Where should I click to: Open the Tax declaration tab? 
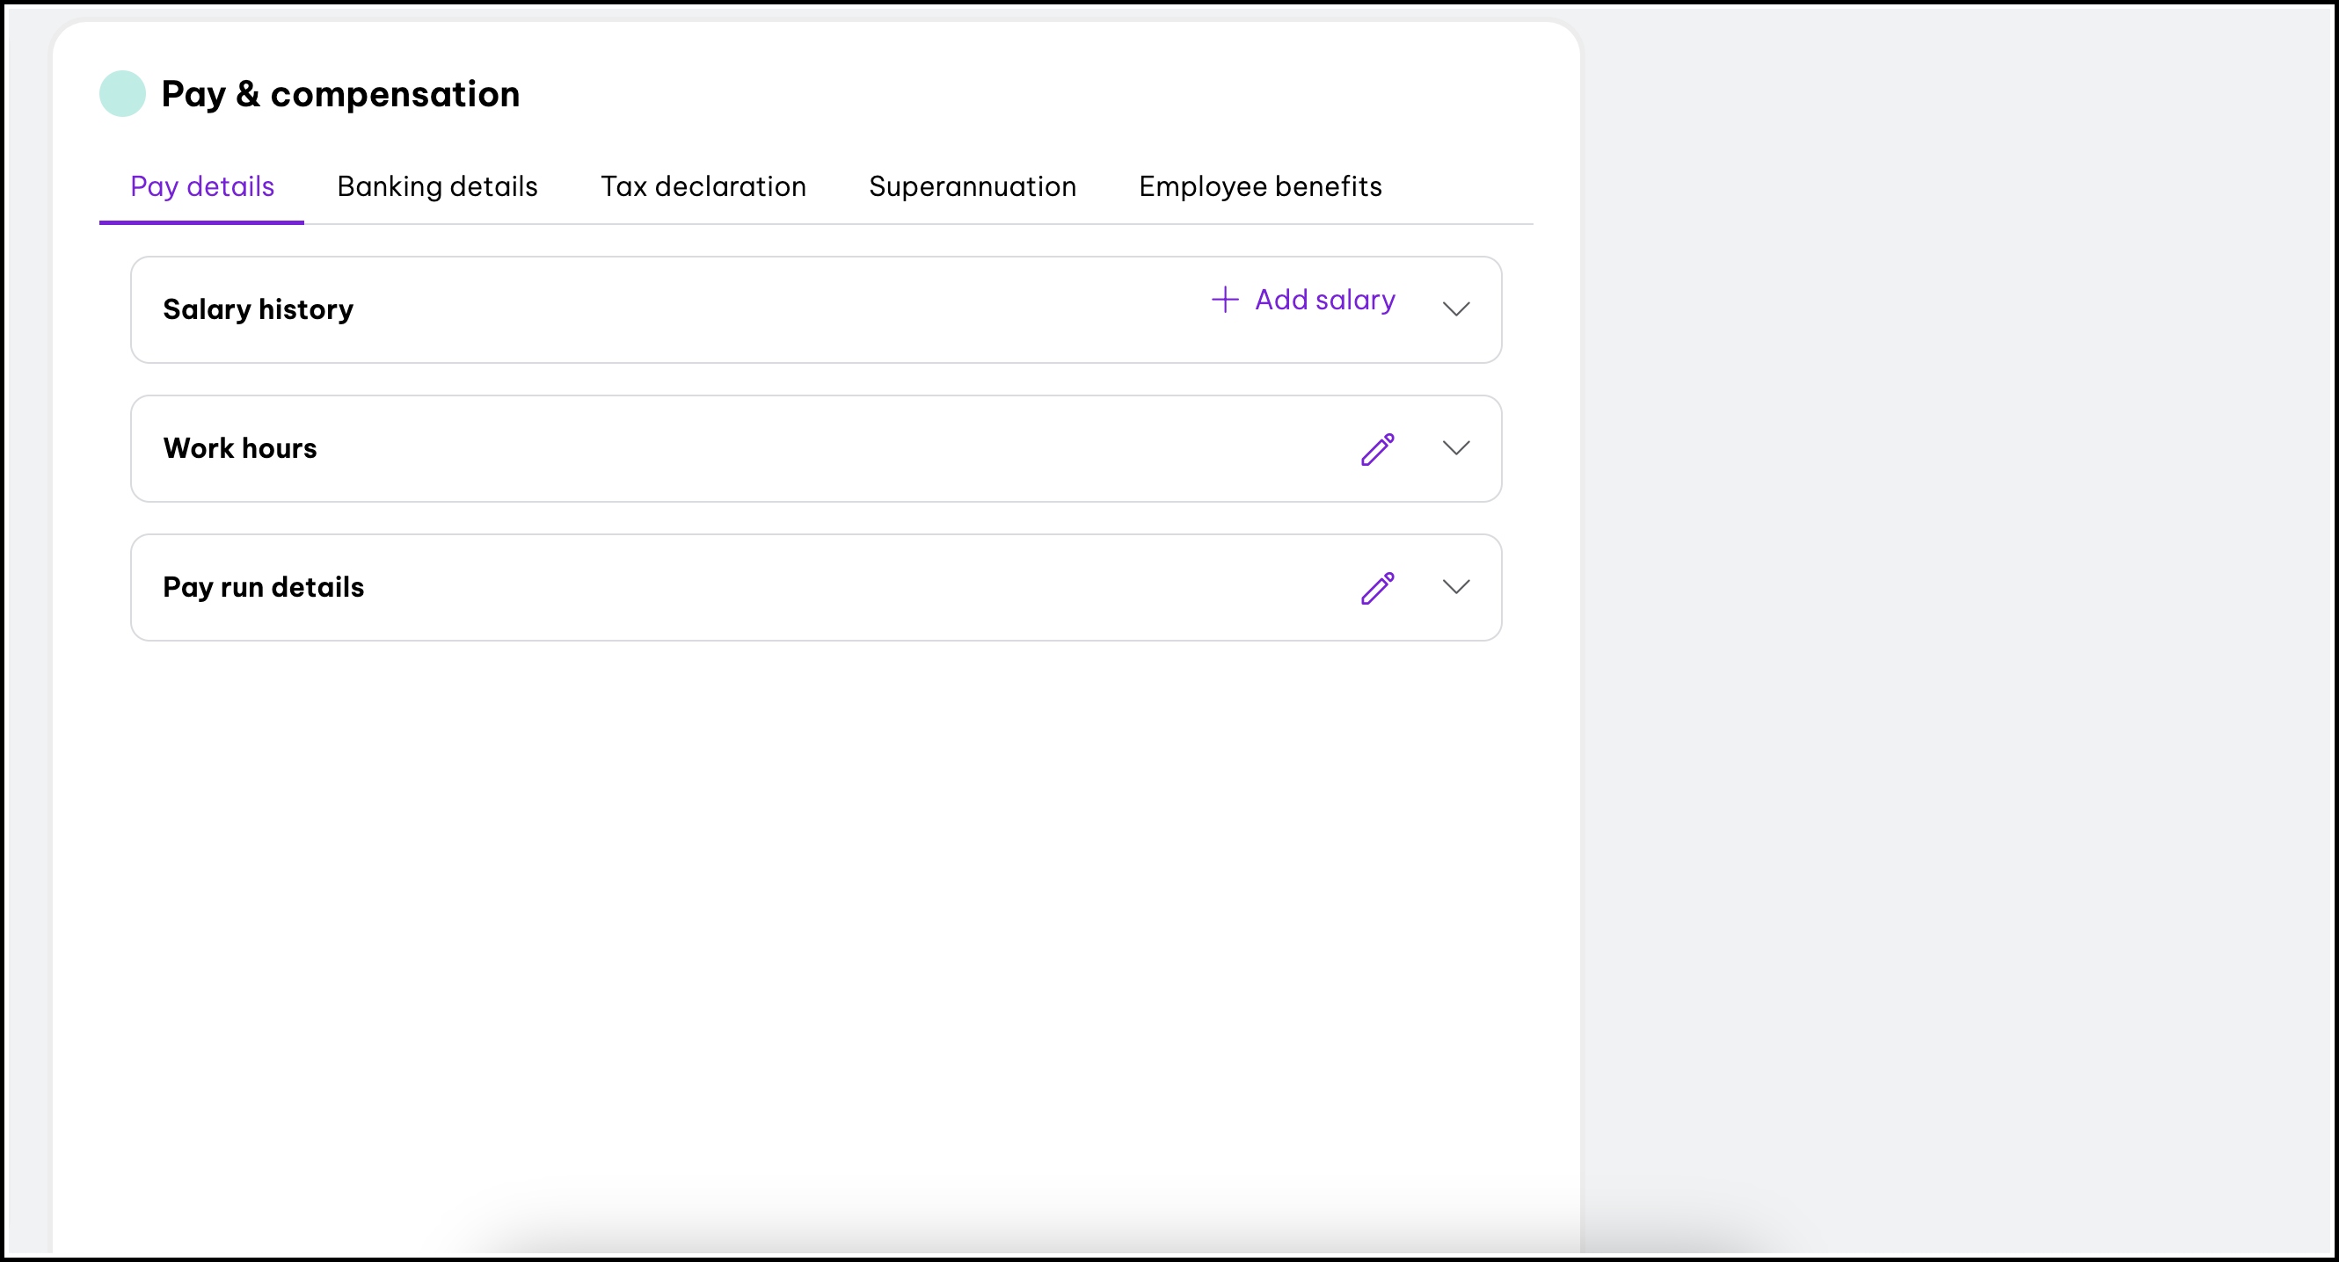tap(703, 186)
